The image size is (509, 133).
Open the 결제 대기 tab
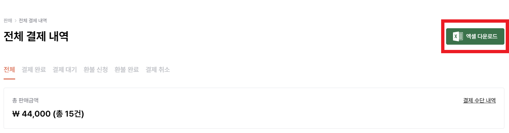(65, 70)
